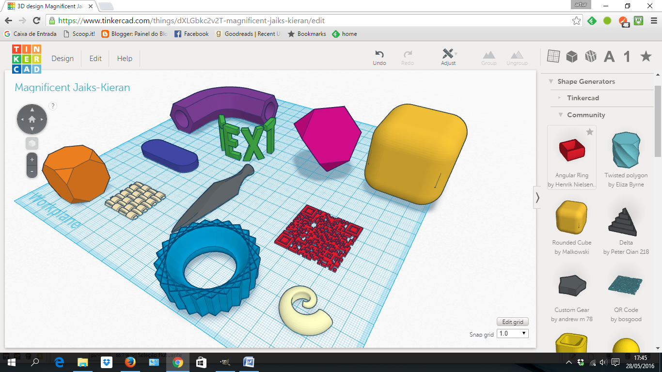Open the numbers shape category icon
Screen dimensions: 662x372
(627, 57)
